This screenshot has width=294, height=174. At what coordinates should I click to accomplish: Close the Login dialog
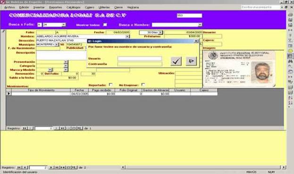[196, 41]
